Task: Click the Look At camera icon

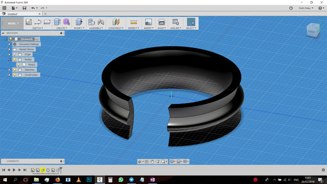Action: pyautogui.click(x=147, y=161)
